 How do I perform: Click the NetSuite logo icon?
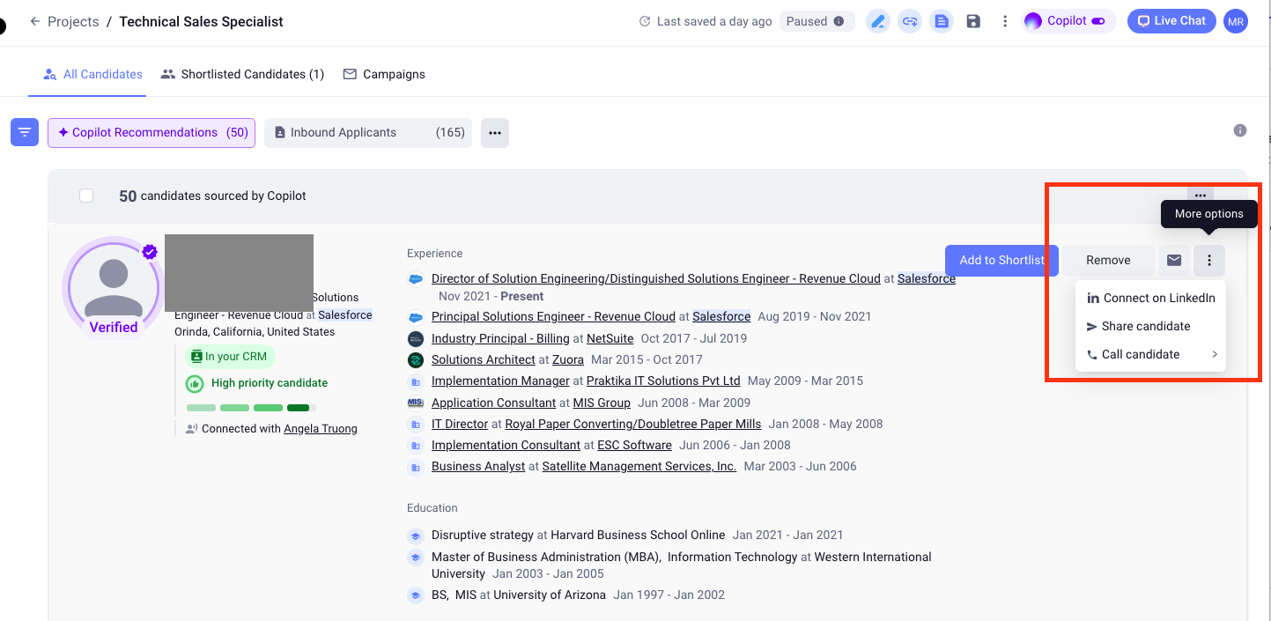(416, 338)
